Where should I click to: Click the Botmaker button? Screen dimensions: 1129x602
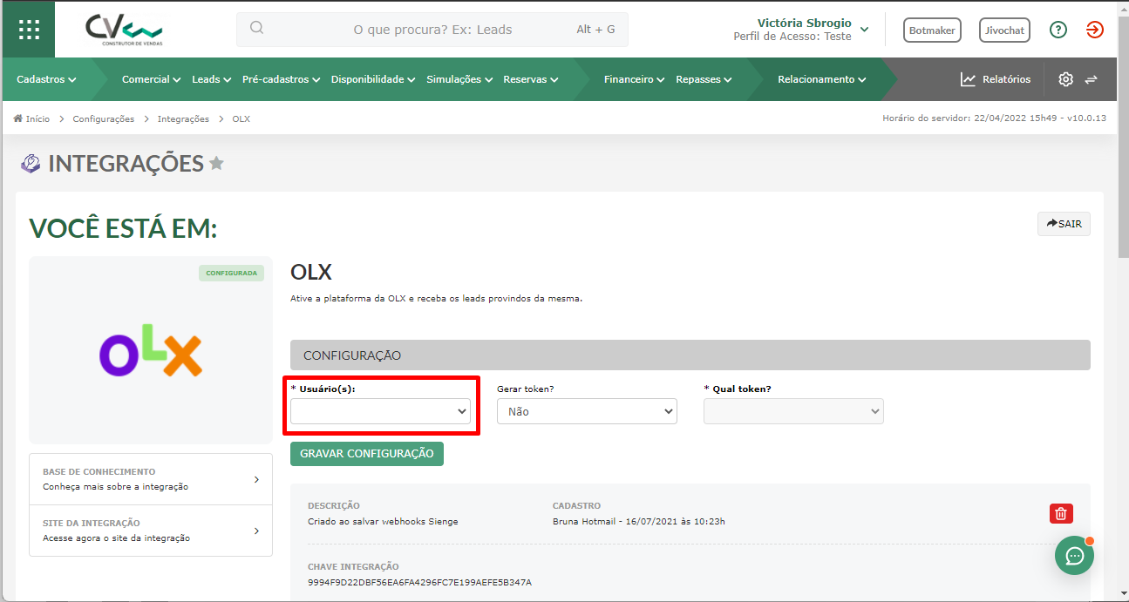[x=932, y=30]
